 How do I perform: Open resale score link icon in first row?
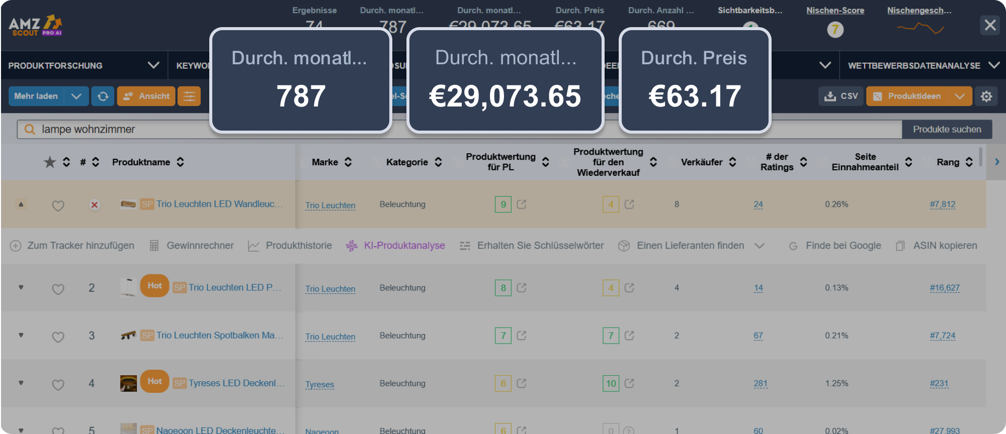(629, 204)
